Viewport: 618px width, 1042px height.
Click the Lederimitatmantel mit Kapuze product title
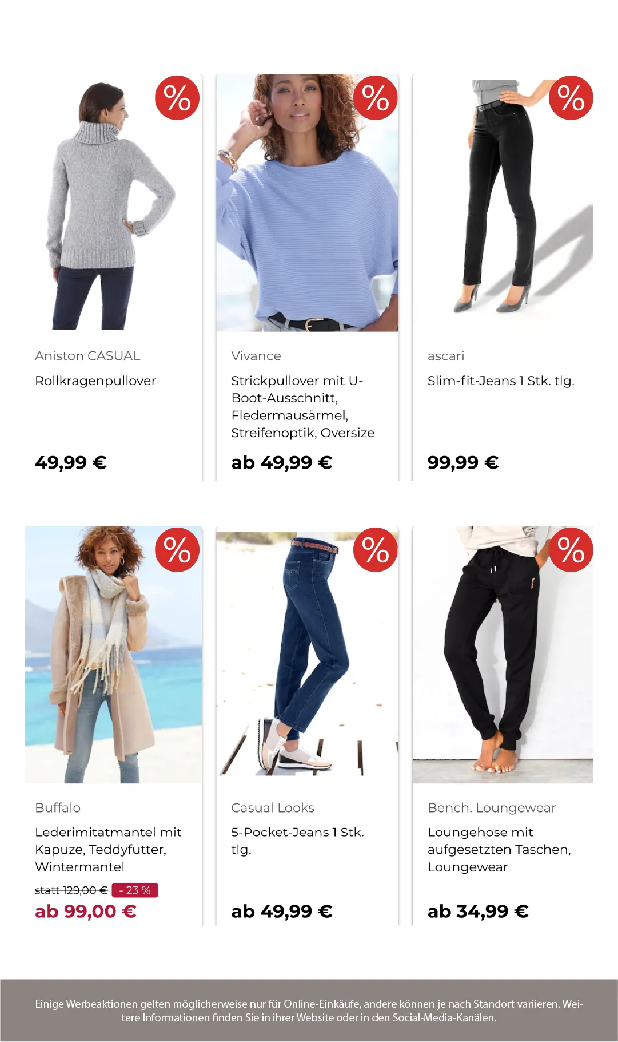[108, 850]
